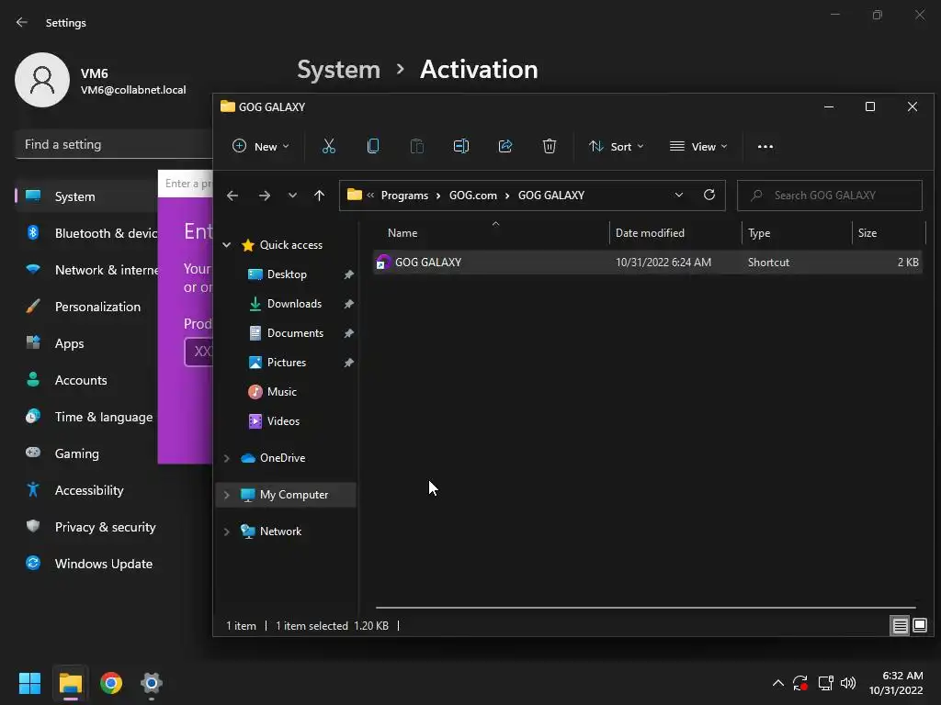This screenshot has height=705, width=941.
Task: Open the Windows Start menu
Action: (x=29, y=683)
